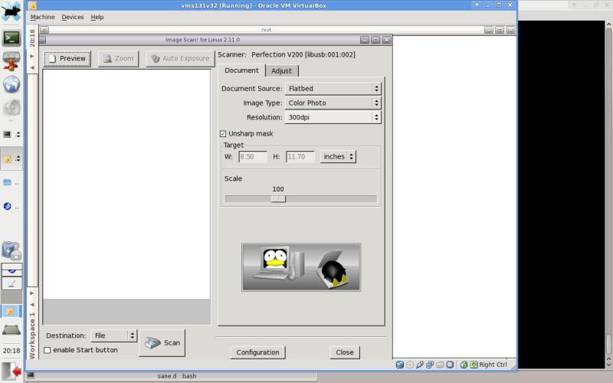
Task: Click the VirtualBox optical disk status icon
Action: (x=410, y=365)
